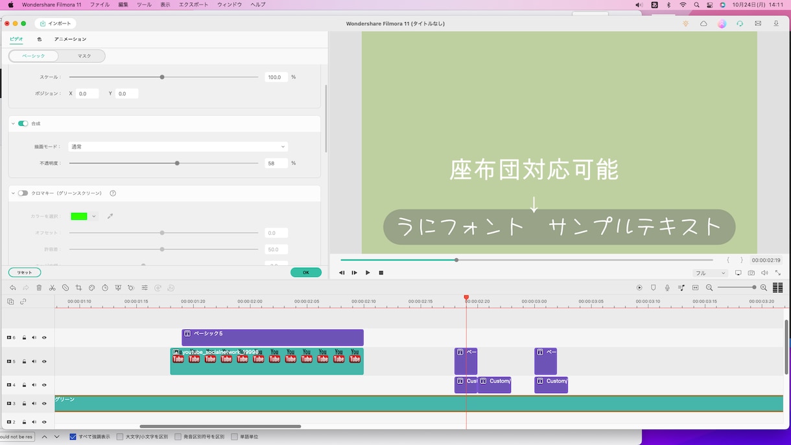Delete clip using the trash icon
Viewport: 791px width, 445px height.
click(x=39, y=288)
